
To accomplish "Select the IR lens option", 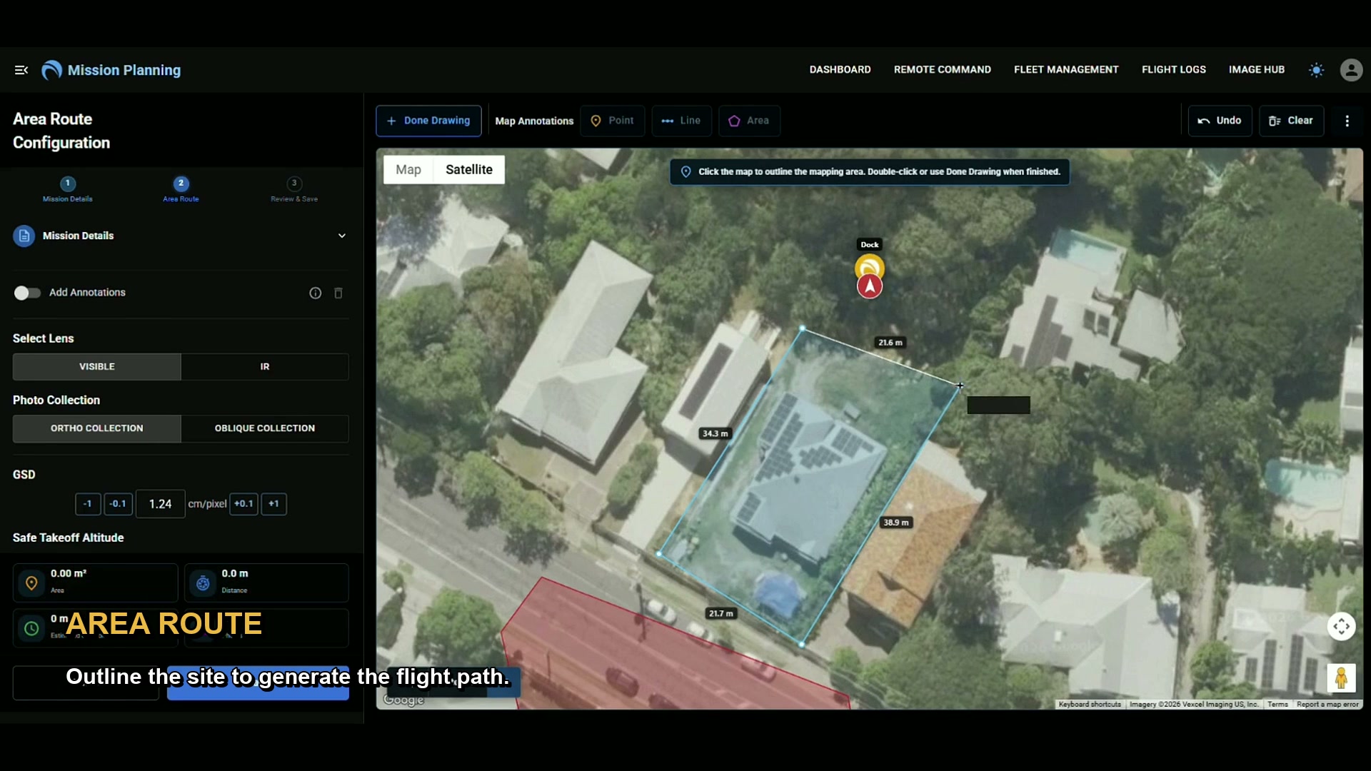I will click(265, 367).
